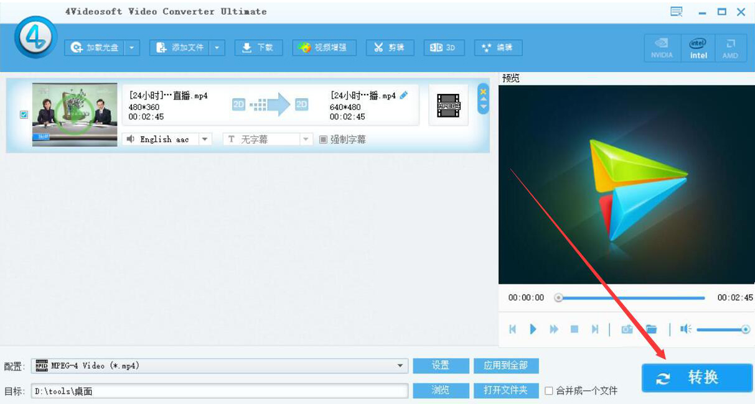Toggle Intel acceleration icon

point(698,48)
